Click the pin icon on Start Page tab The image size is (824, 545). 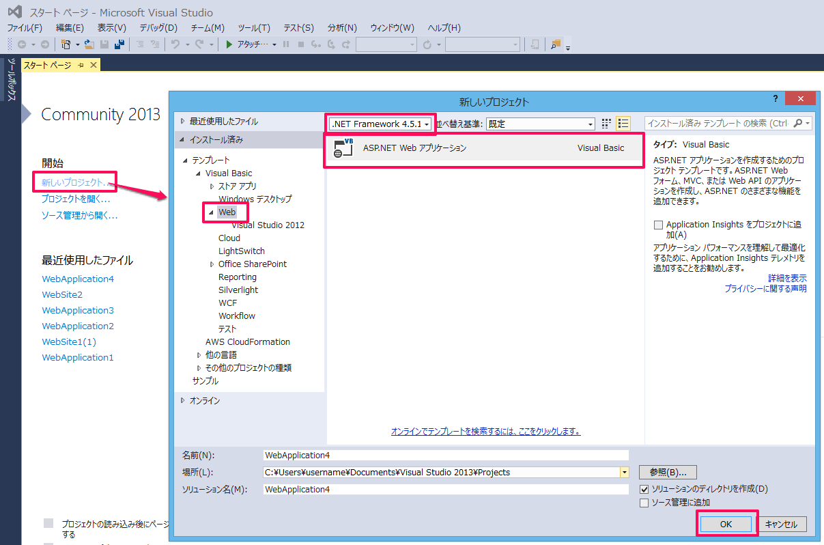click(x=81, y=65)
